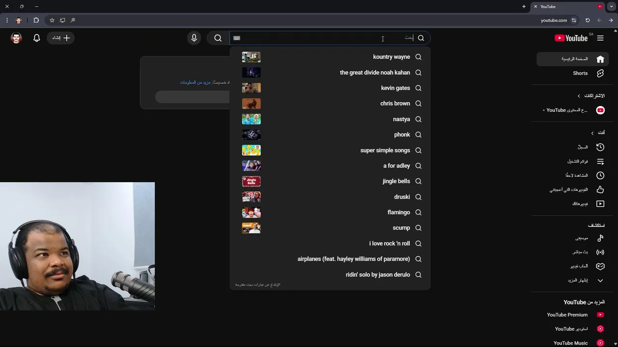618x347 pixels.
Task: Select suggestion 'a for adley'
Action: click(330, 166)
